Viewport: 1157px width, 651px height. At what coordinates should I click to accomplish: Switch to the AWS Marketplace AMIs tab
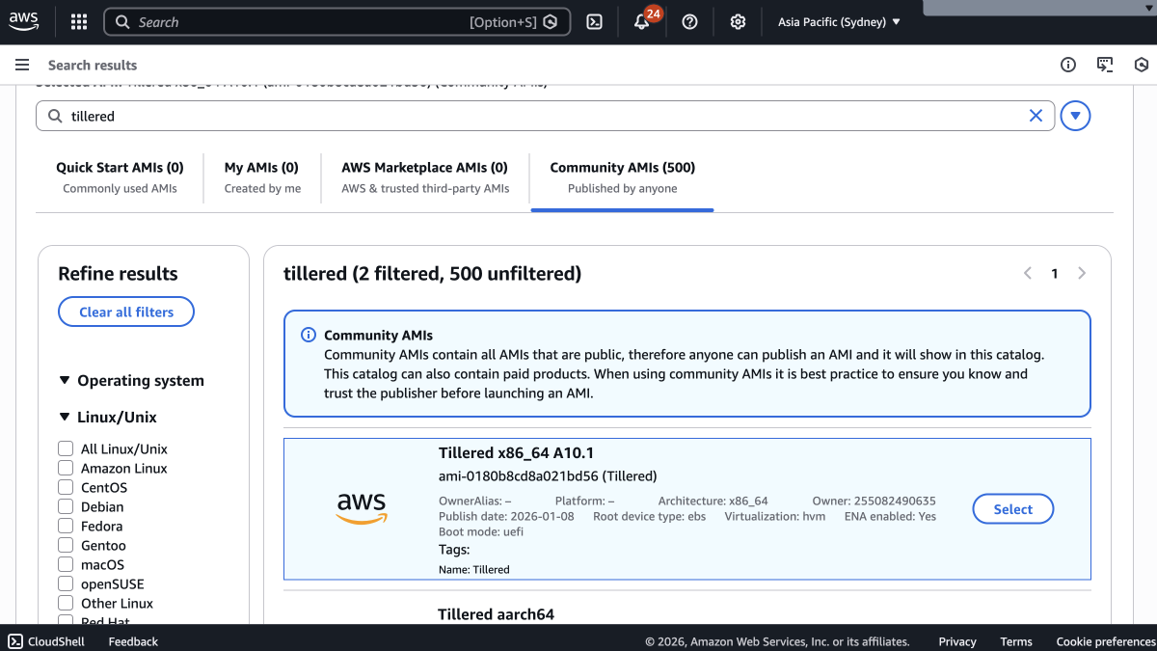424,176
